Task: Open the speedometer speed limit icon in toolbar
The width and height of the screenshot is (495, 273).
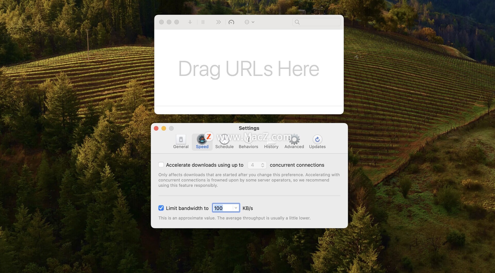Action: coord(231,22)
